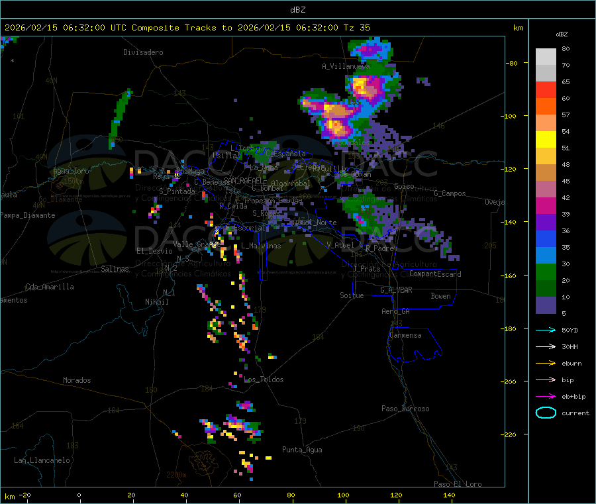Select the red 60-65 dBZ color band

(546, 89)
